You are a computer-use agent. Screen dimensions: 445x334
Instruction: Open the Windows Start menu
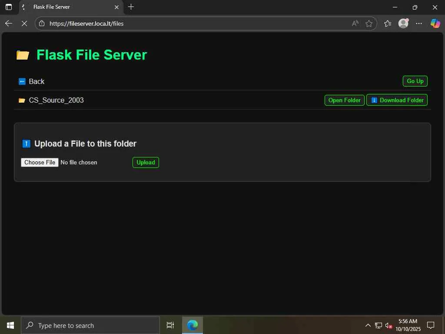point(10,325)
